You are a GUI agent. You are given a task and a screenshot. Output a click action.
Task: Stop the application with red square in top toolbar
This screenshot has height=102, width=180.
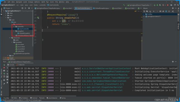tap(168, 5)
